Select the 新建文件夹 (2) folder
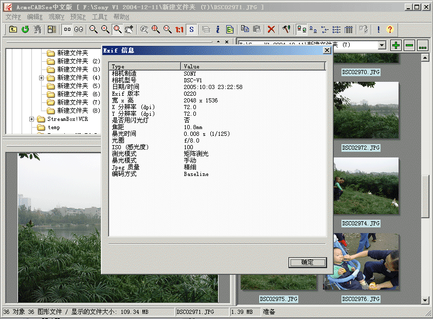The image size is (433, 319). pyautogui.click(x=79, y=61)
